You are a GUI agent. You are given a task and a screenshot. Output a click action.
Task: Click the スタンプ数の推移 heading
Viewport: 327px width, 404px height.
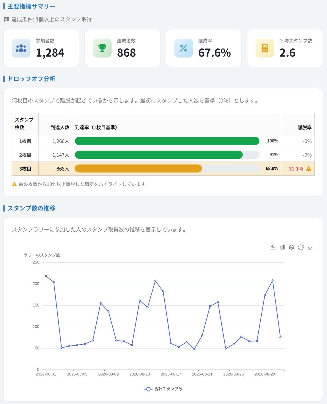[x=32, y=208]
